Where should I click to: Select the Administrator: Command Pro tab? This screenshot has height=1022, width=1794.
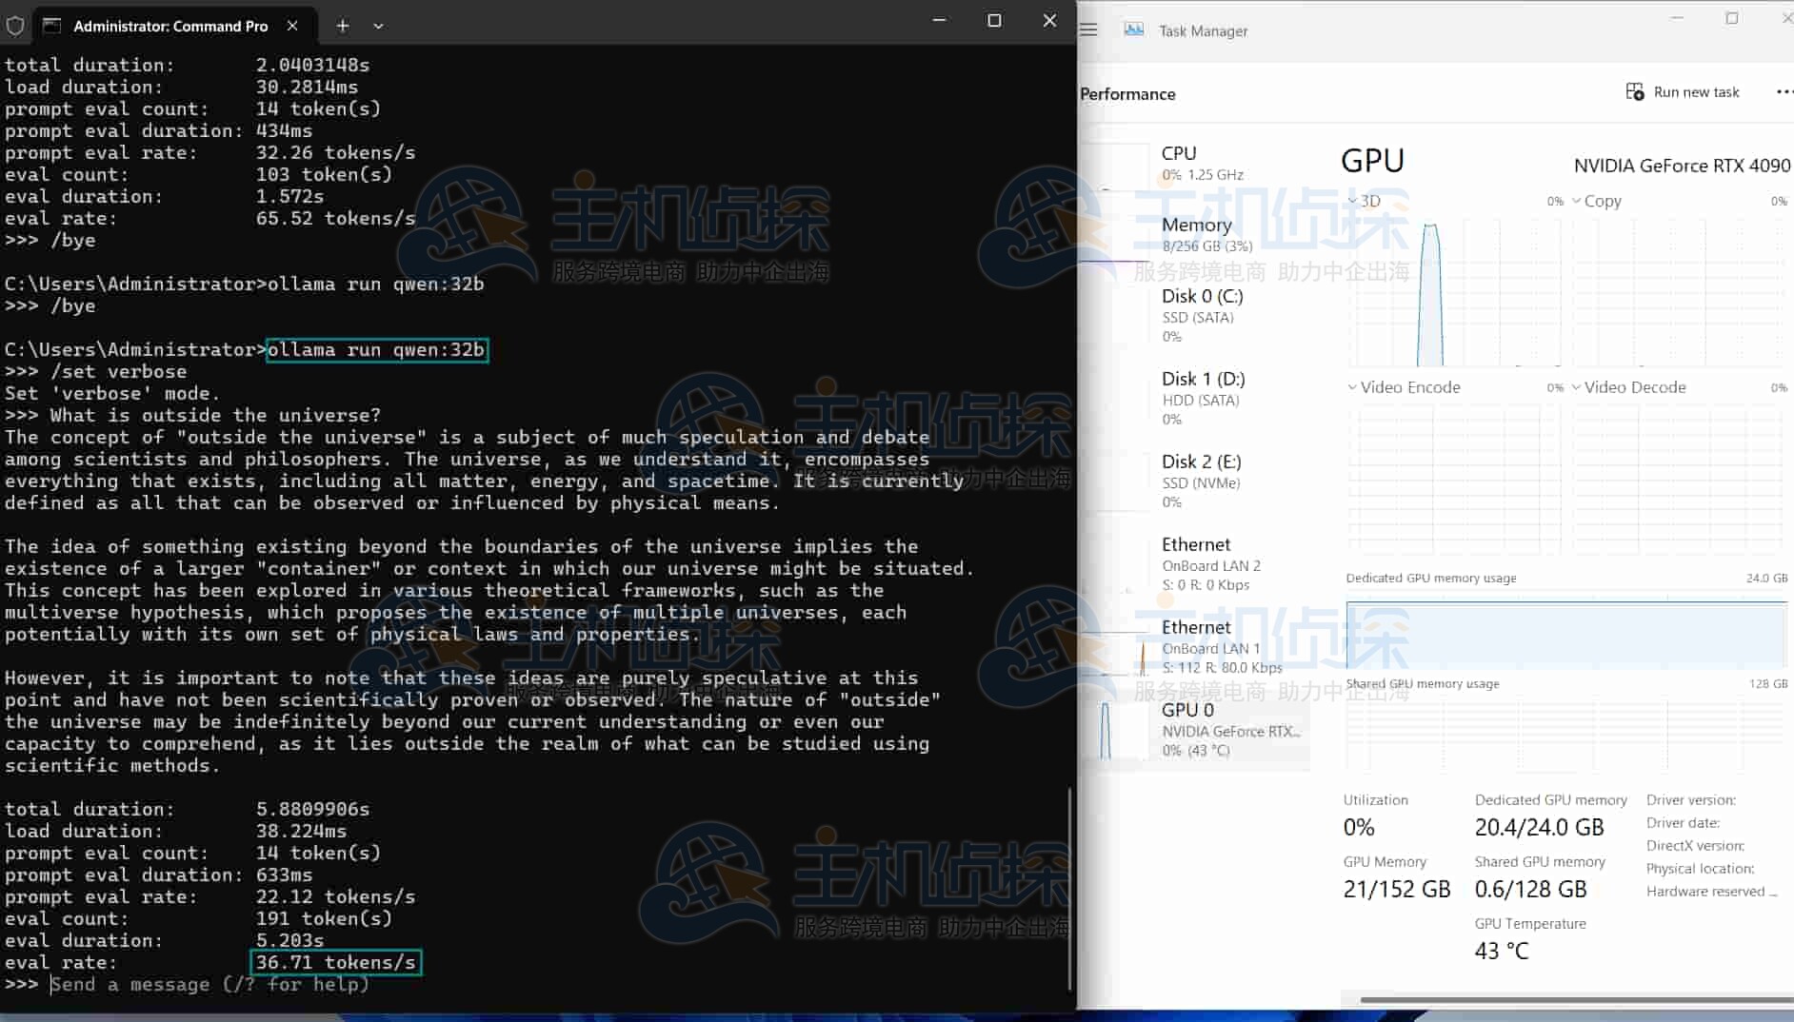(x=170, y=26)
